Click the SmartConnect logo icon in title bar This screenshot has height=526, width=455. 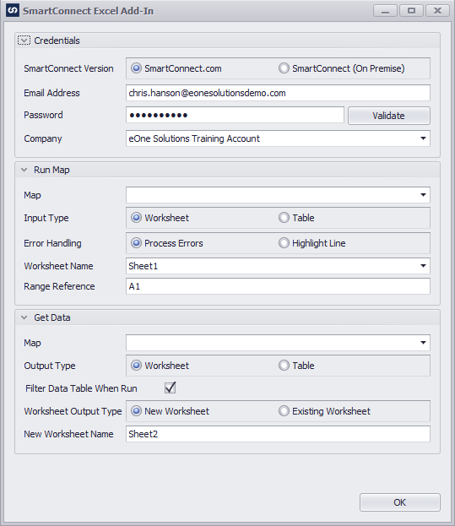(x=13, y=11)
